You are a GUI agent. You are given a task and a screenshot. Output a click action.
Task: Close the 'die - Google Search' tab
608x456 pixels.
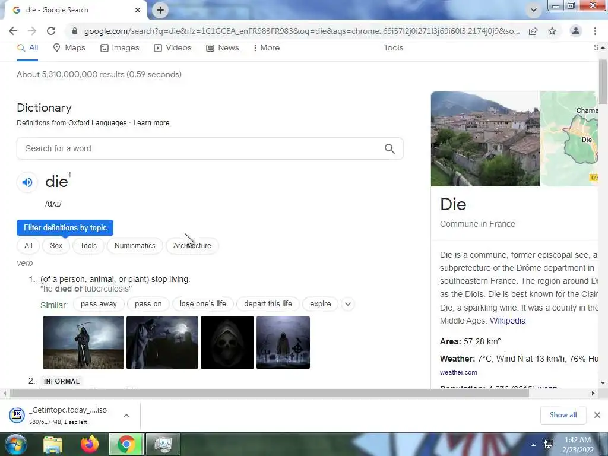click(x=138, y=10)
